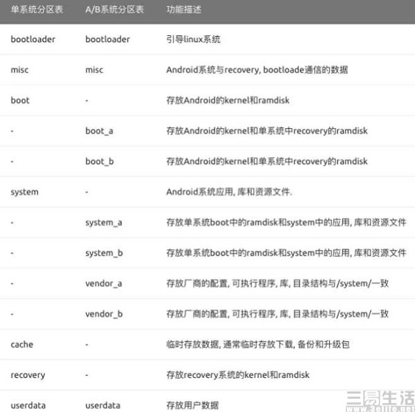Click the dash in the A/B column of the system row

(87, 192)
